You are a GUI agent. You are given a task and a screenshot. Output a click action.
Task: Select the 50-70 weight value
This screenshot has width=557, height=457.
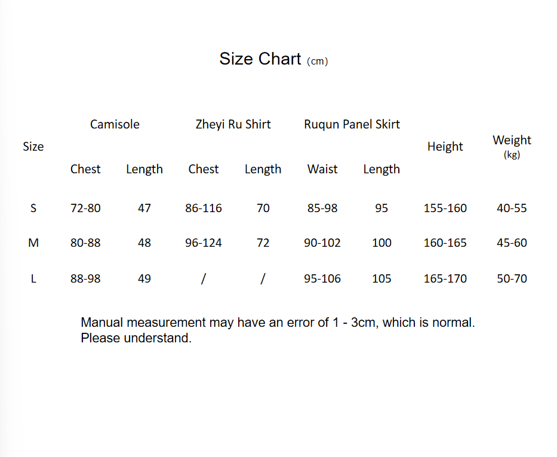pyautogui.click(x=512, y=278)
